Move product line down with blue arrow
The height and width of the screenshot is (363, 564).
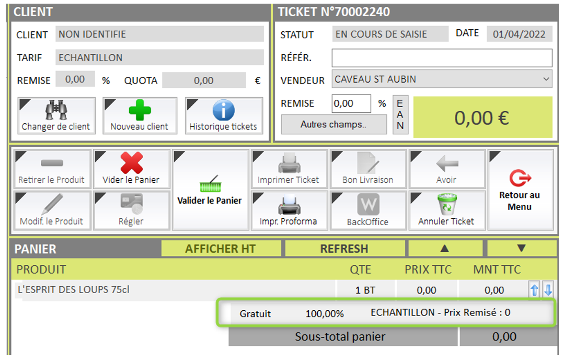pyautogui.click(x=547, y=290)
